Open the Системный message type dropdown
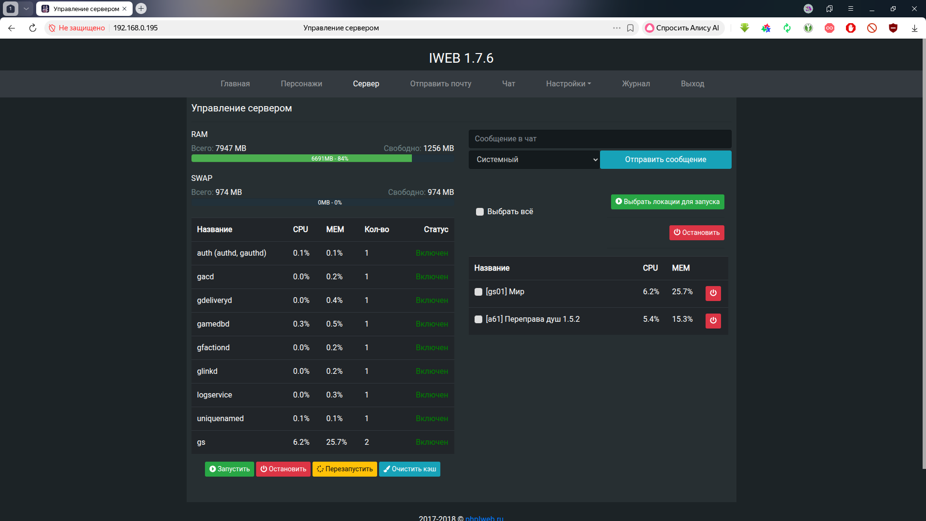 [534, 160]
